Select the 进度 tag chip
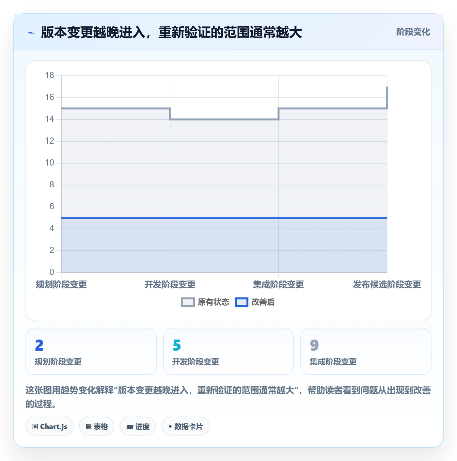The width and height of the screenshot is (457, 461). pyautogui.click(x=138, y=426)
